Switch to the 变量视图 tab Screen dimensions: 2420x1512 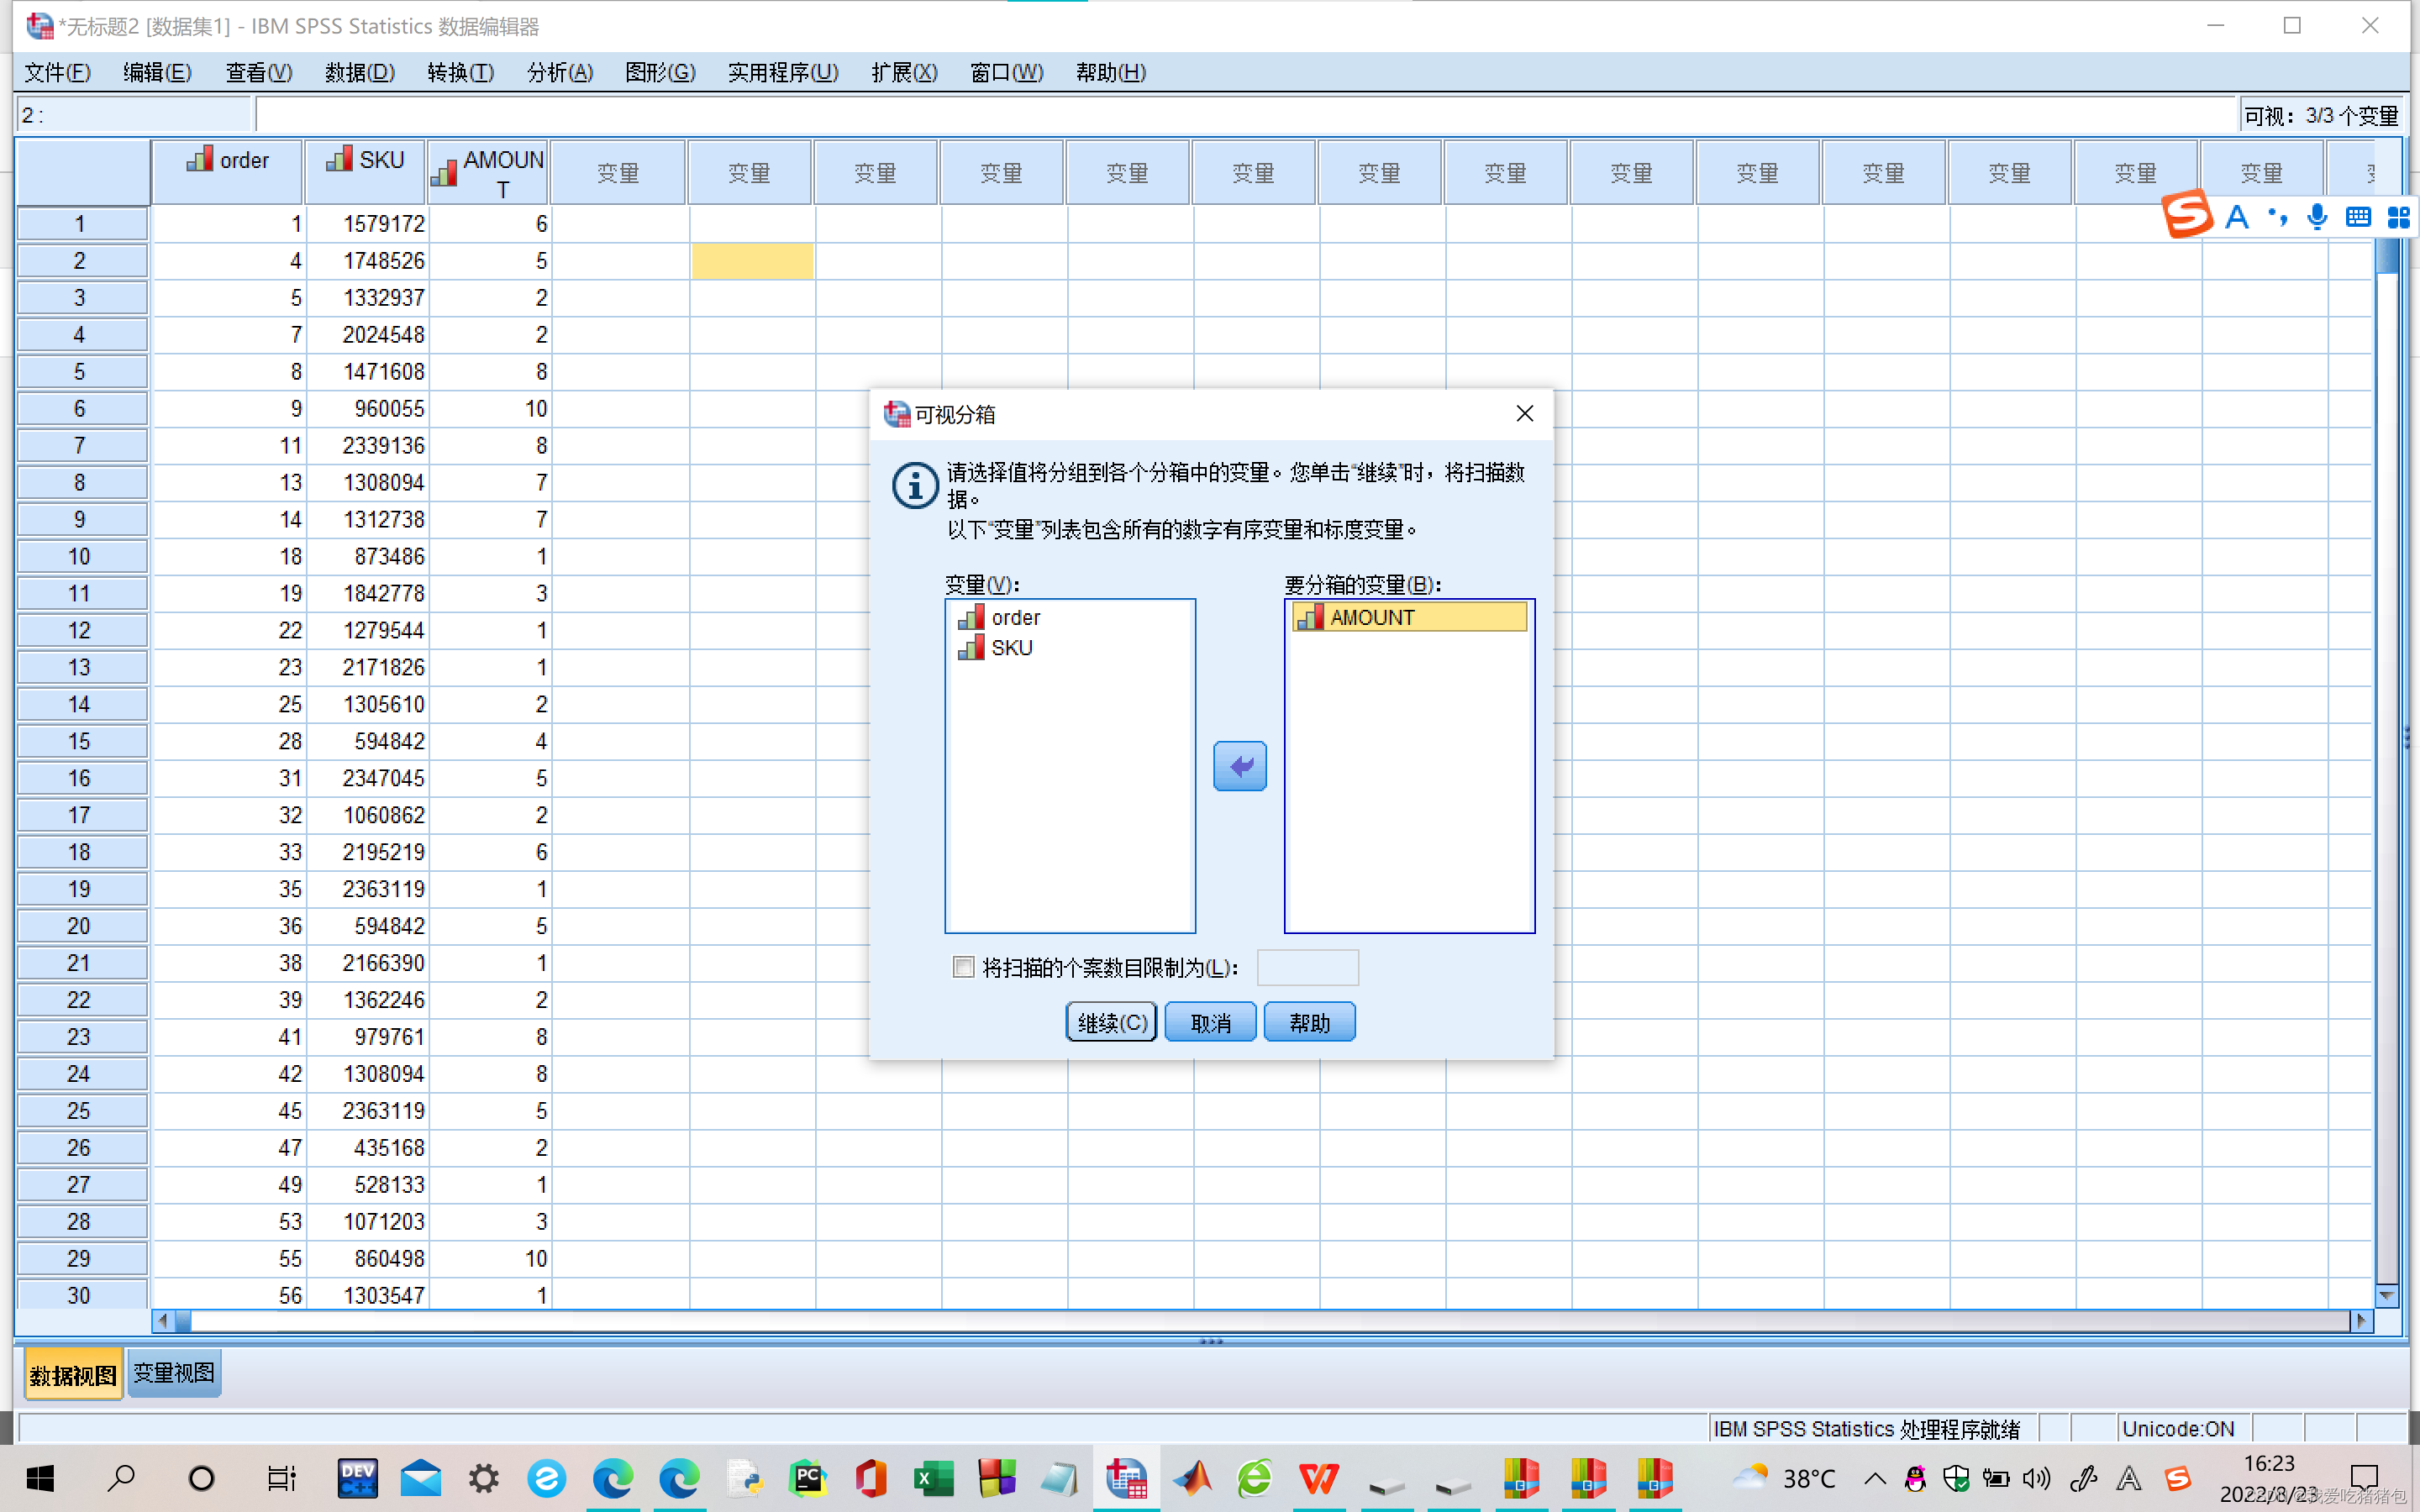(174, 1374)
